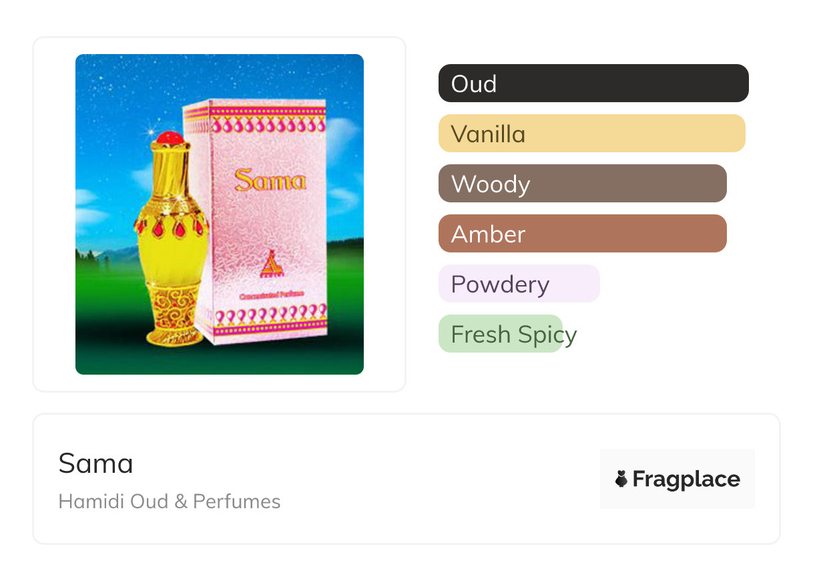Click the yellow perfume bottle body
This screenshot has height=577, width=813.
167,260
